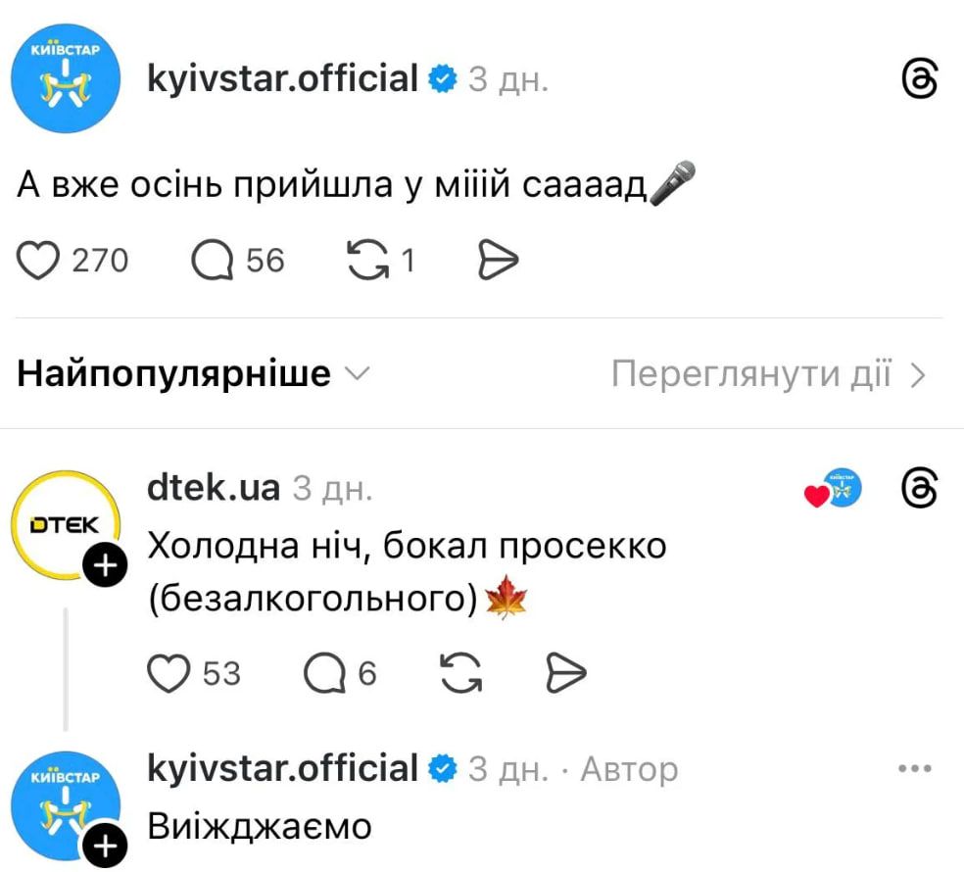Open comments on the post with 56 replies
Viewport: 964px width, 872px height.
[213, 260]
